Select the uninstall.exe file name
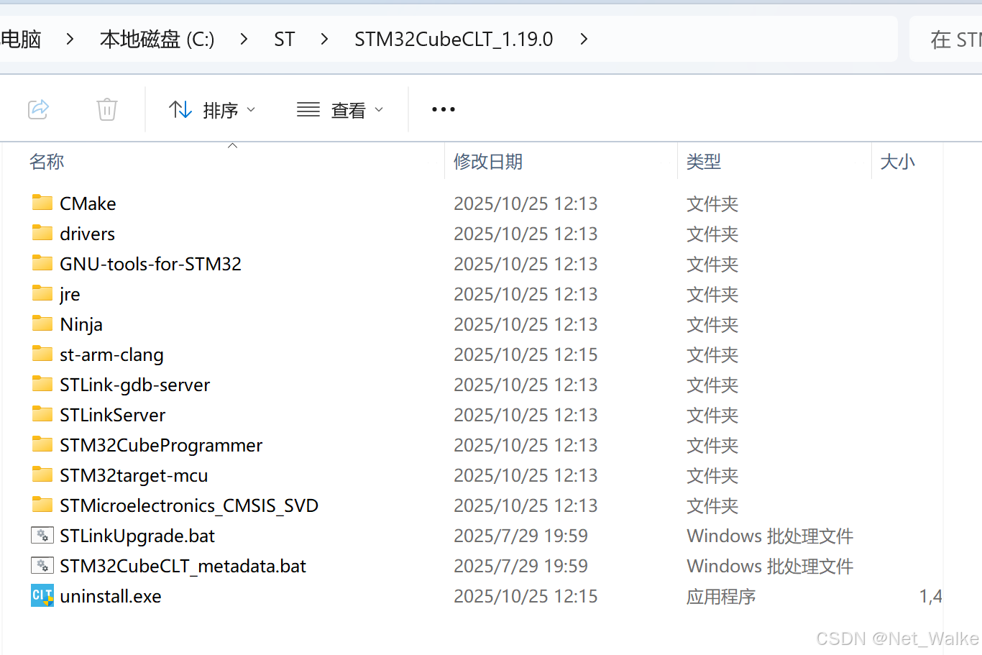982x655 pixels. [x=111, y=596]
